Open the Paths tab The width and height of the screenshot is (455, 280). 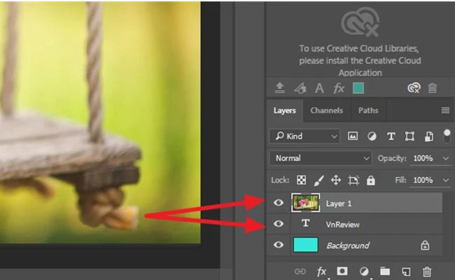[x=368, y=111]
